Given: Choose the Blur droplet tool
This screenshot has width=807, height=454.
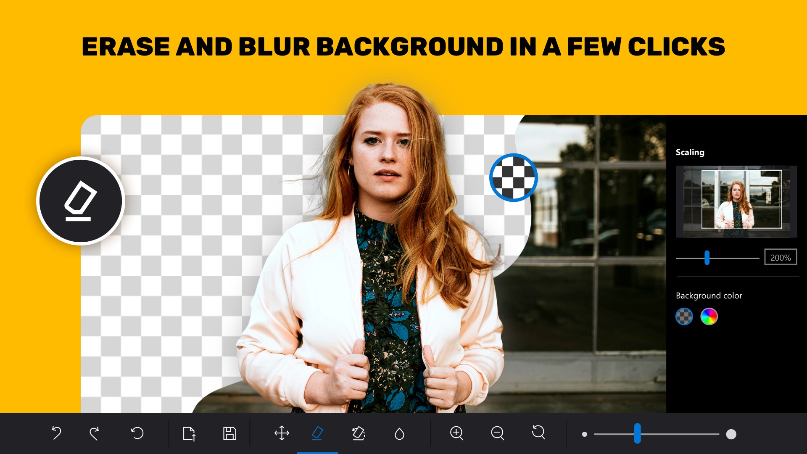Looking at the screenshot, I should tap(399, 433).
